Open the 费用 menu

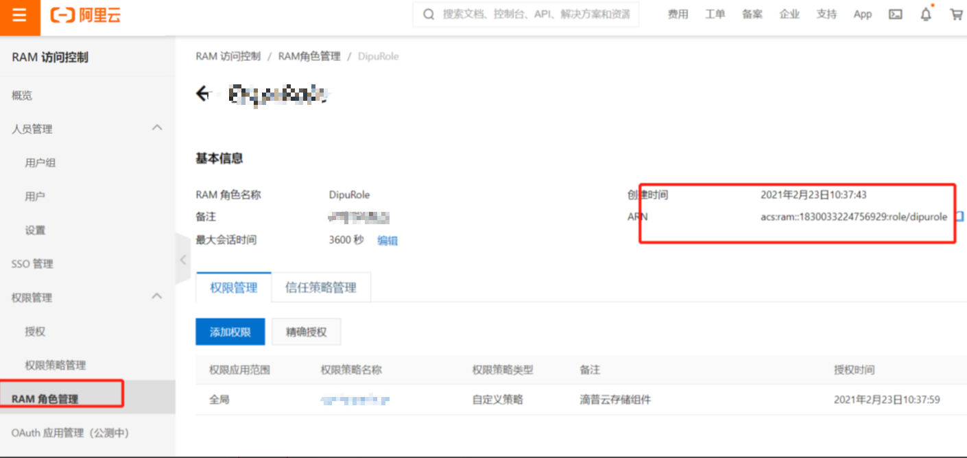[678, 14]
